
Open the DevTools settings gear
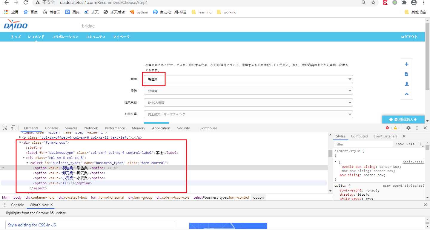408,128
